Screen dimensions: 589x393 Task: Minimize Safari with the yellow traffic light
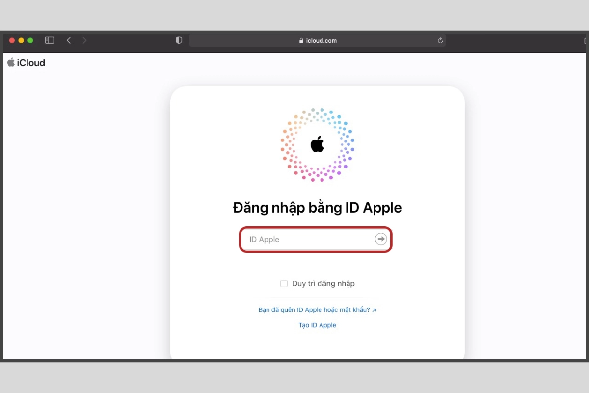[x=21, y=40]
